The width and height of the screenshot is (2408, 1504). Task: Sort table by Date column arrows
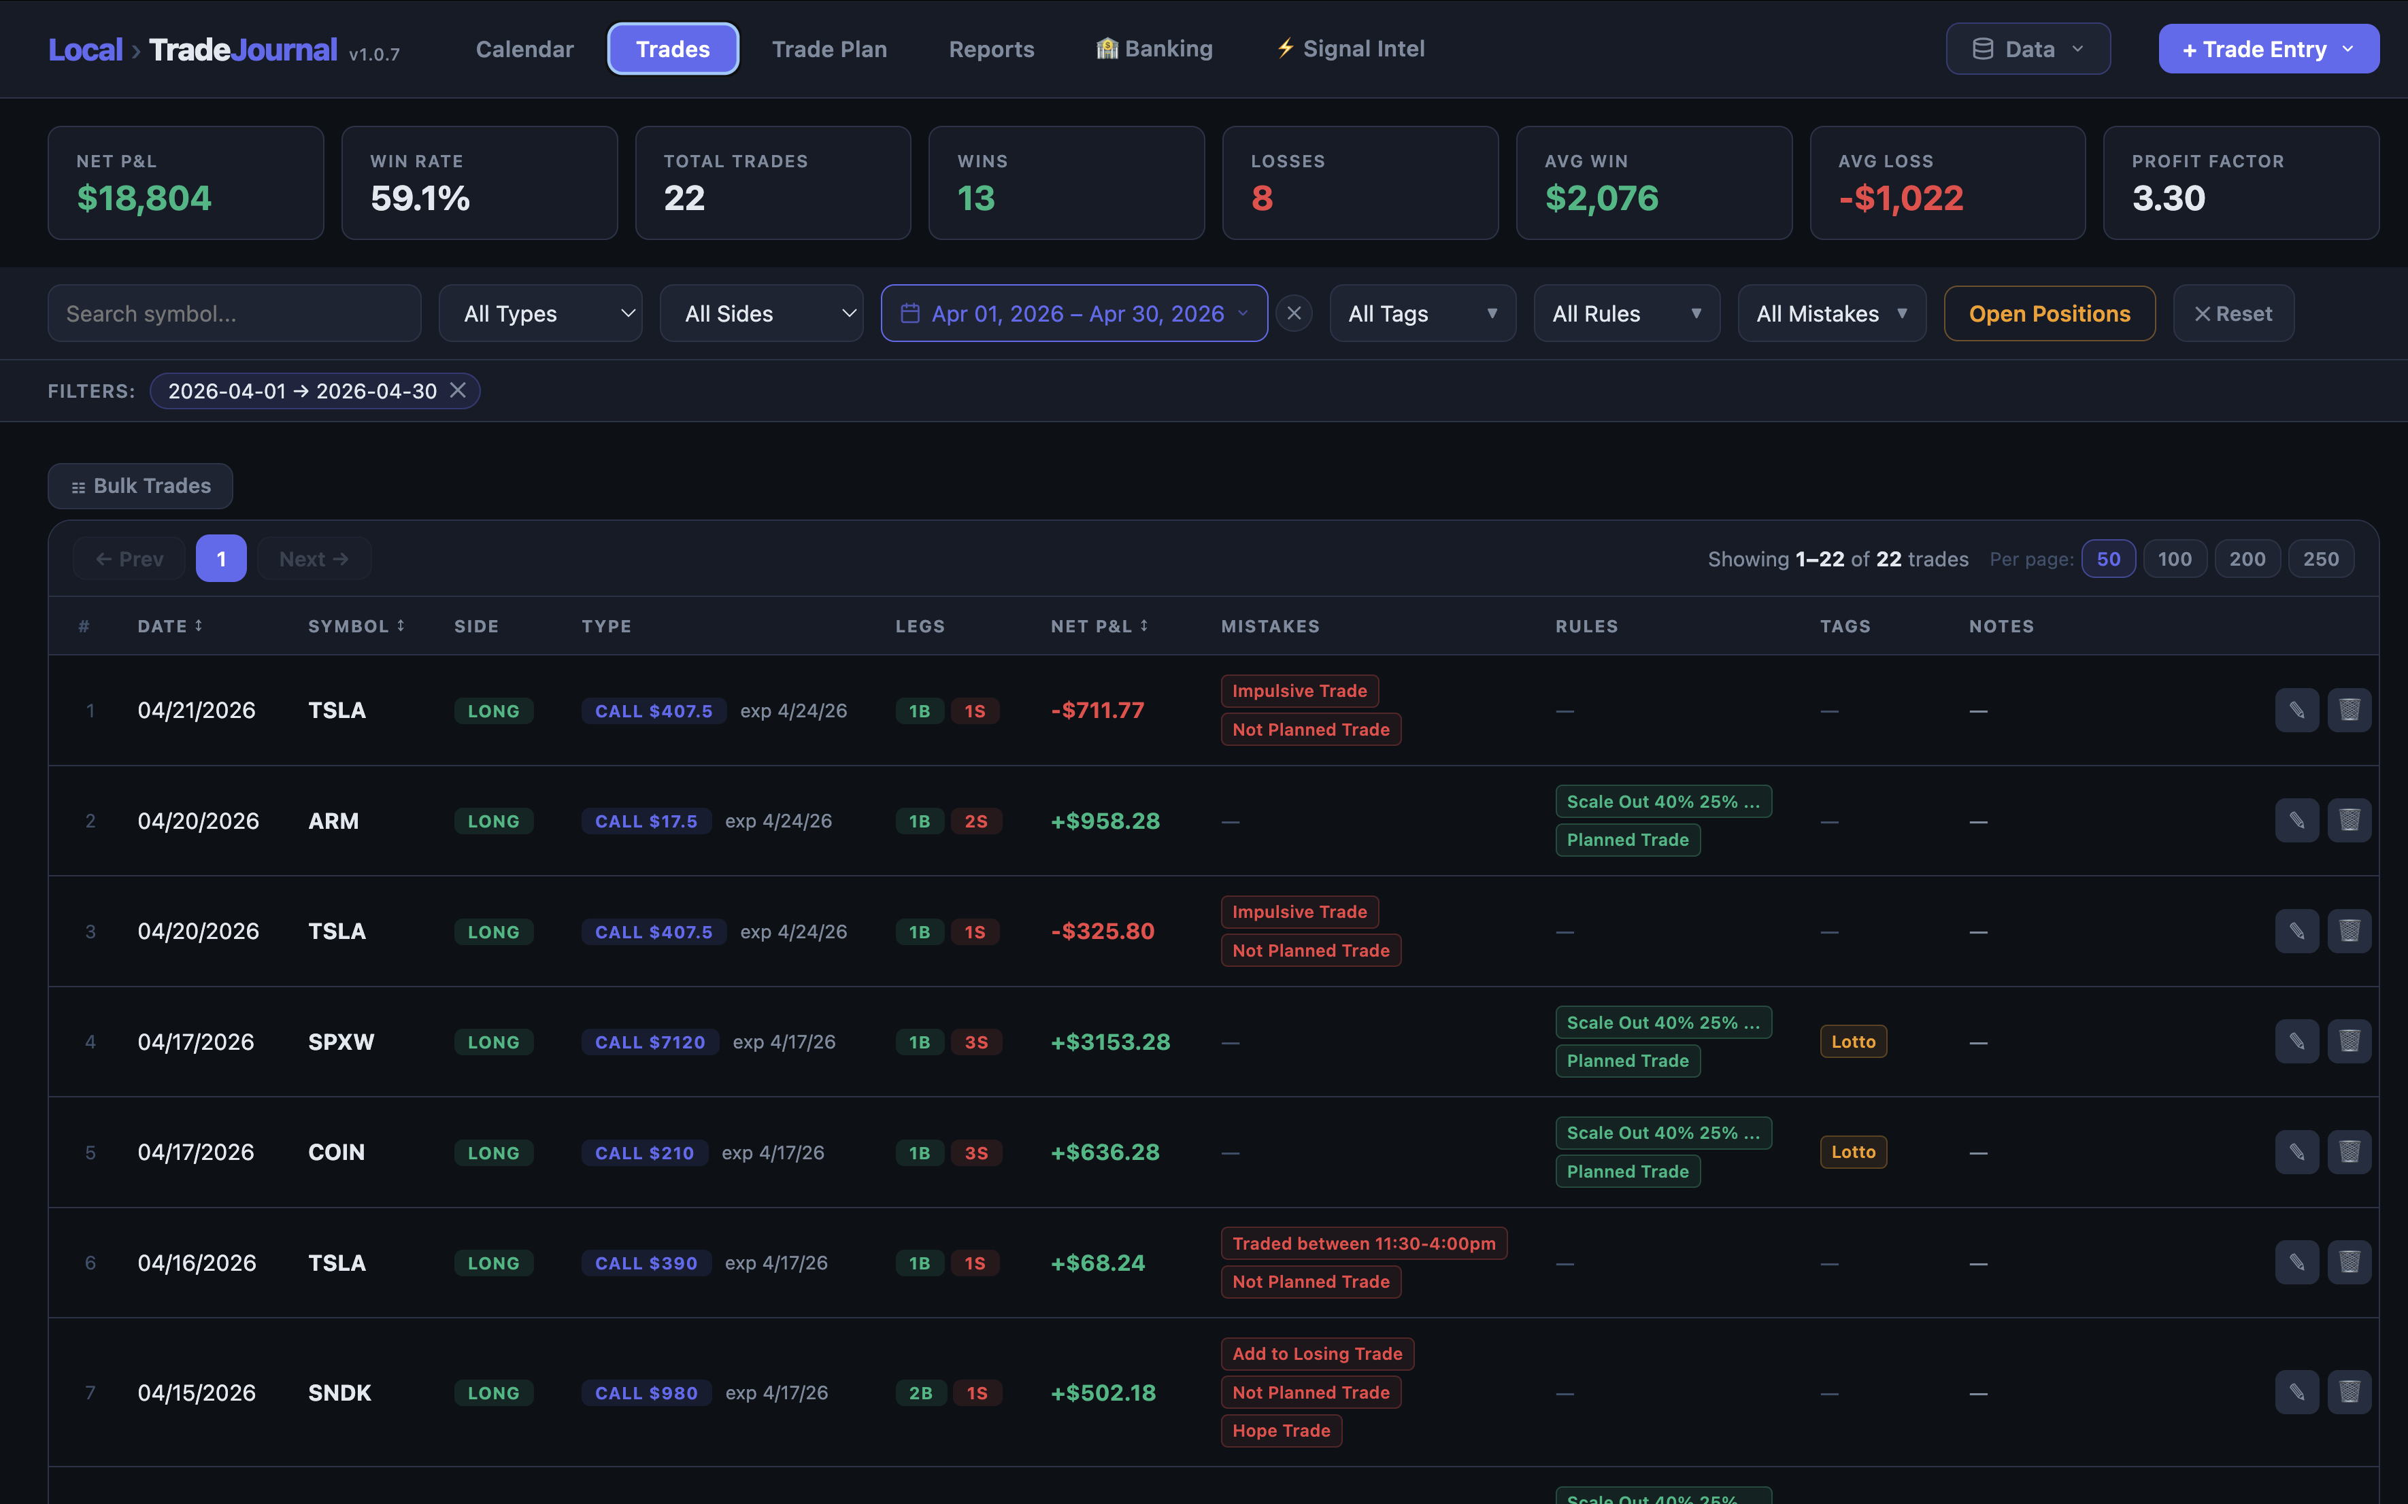(x=198, y=626)
